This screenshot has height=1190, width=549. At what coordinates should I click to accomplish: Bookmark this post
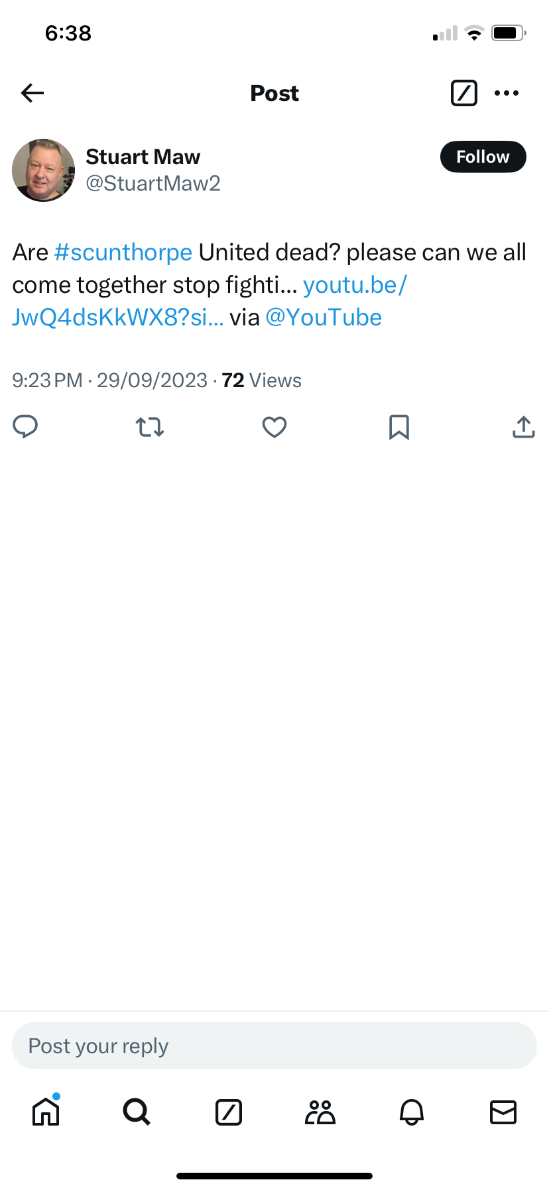pos(398,427)
